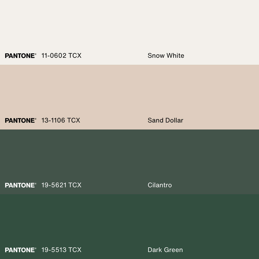Screen dimensions: 259x259
Task: Click the number 19-5621 in the code
Action: [54, 185]
